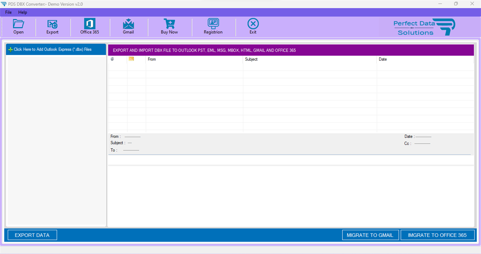Open the Buy Now shopping cart icon
The width and height of the screenshot is (481, 254).
(x=169, y=26)
